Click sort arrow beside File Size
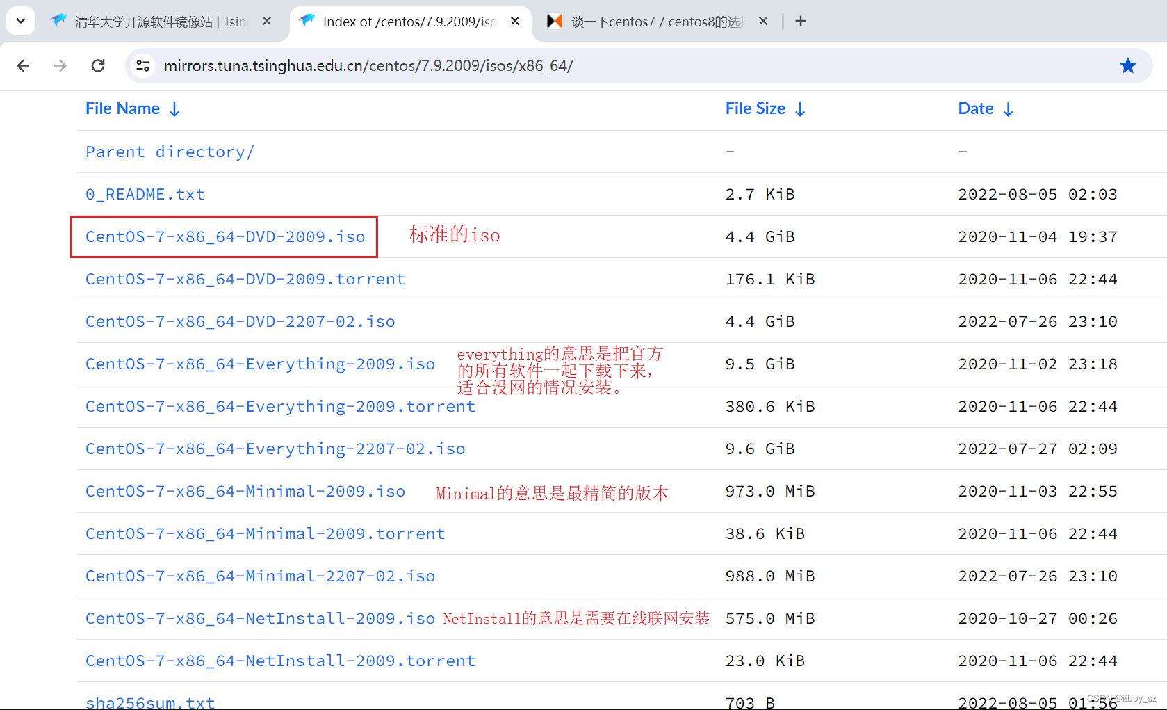The width and height of the screenshot is (1167, 710). click(x=800, y=109)
